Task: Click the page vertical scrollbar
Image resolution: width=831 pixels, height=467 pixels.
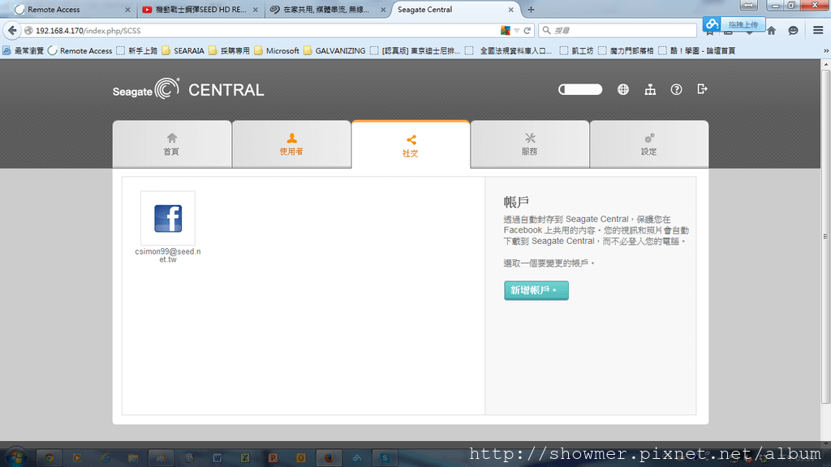Action: 825,236
